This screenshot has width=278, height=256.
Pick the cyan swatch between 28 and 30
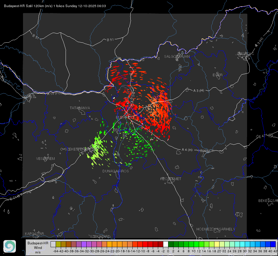point(243,244)
